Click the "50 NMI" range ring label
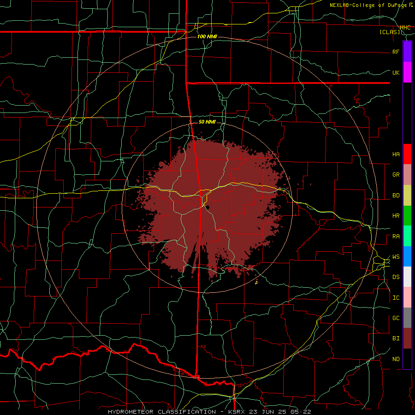415x415 pixels. [207, 122]
